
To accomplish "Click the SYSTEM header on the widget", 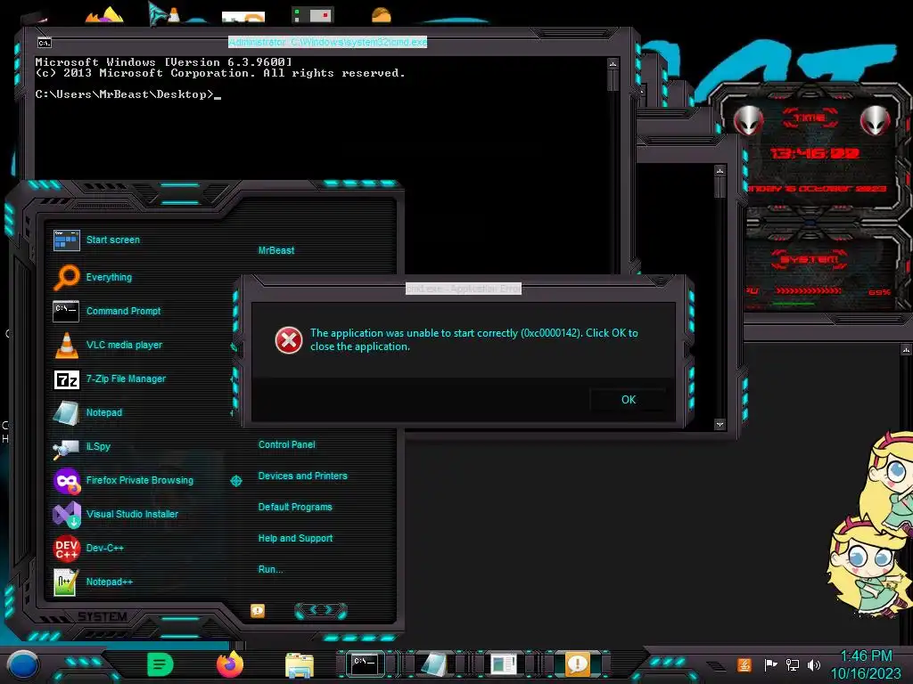I will pos(810,259).
